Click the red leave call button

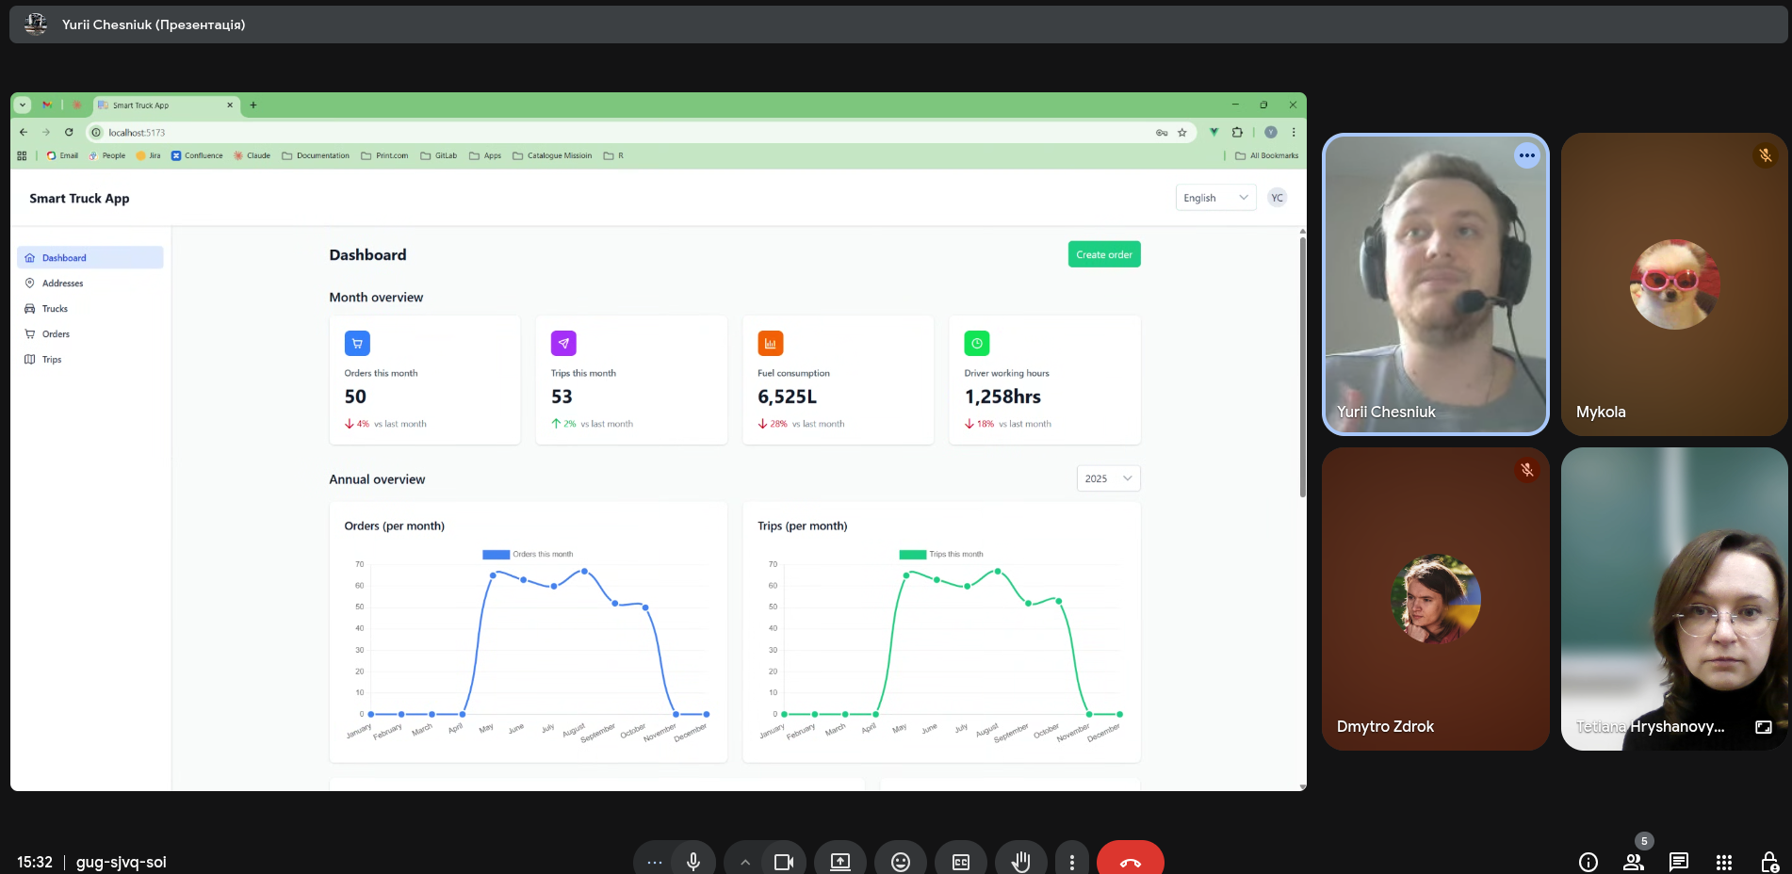[1130, 862]
